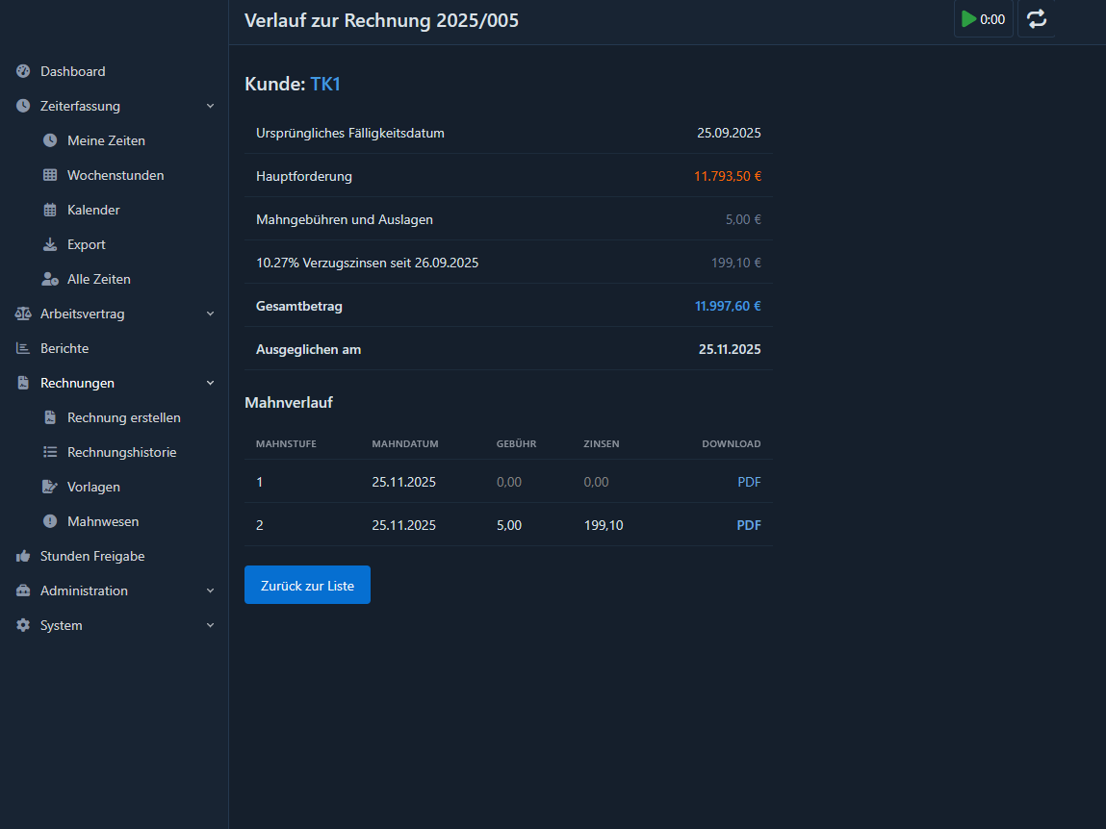
Task: Download the PDF for Mahnstufe 2
Action: (749, 525)
